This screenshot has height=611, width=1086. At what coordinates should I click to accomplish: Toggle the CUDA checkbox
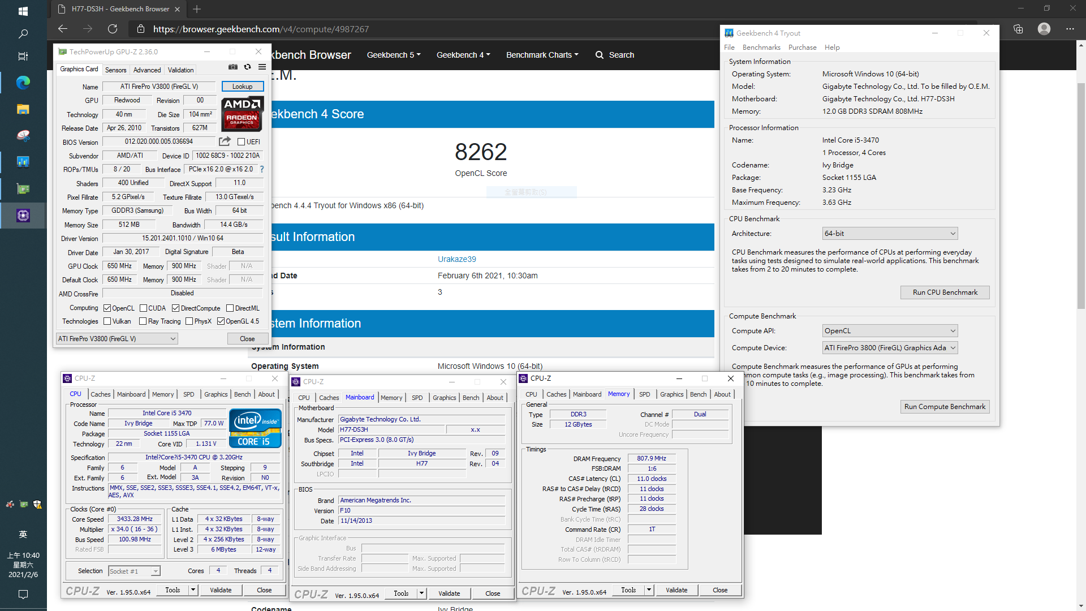pyautogui.click(x=143, y=308)
